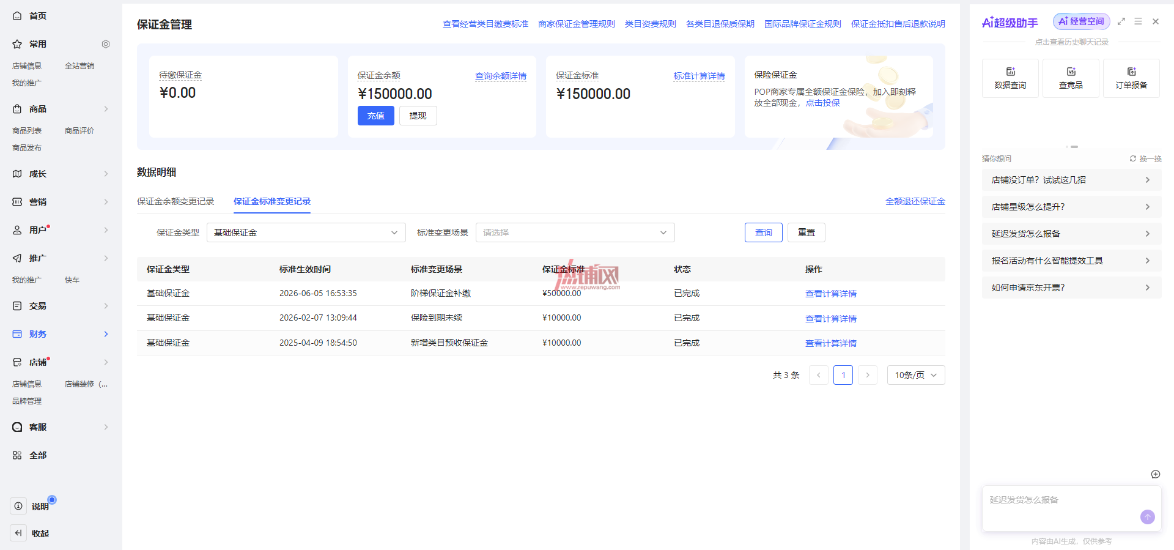Open the AI assistant hamburger menu

click(1138, 21)
